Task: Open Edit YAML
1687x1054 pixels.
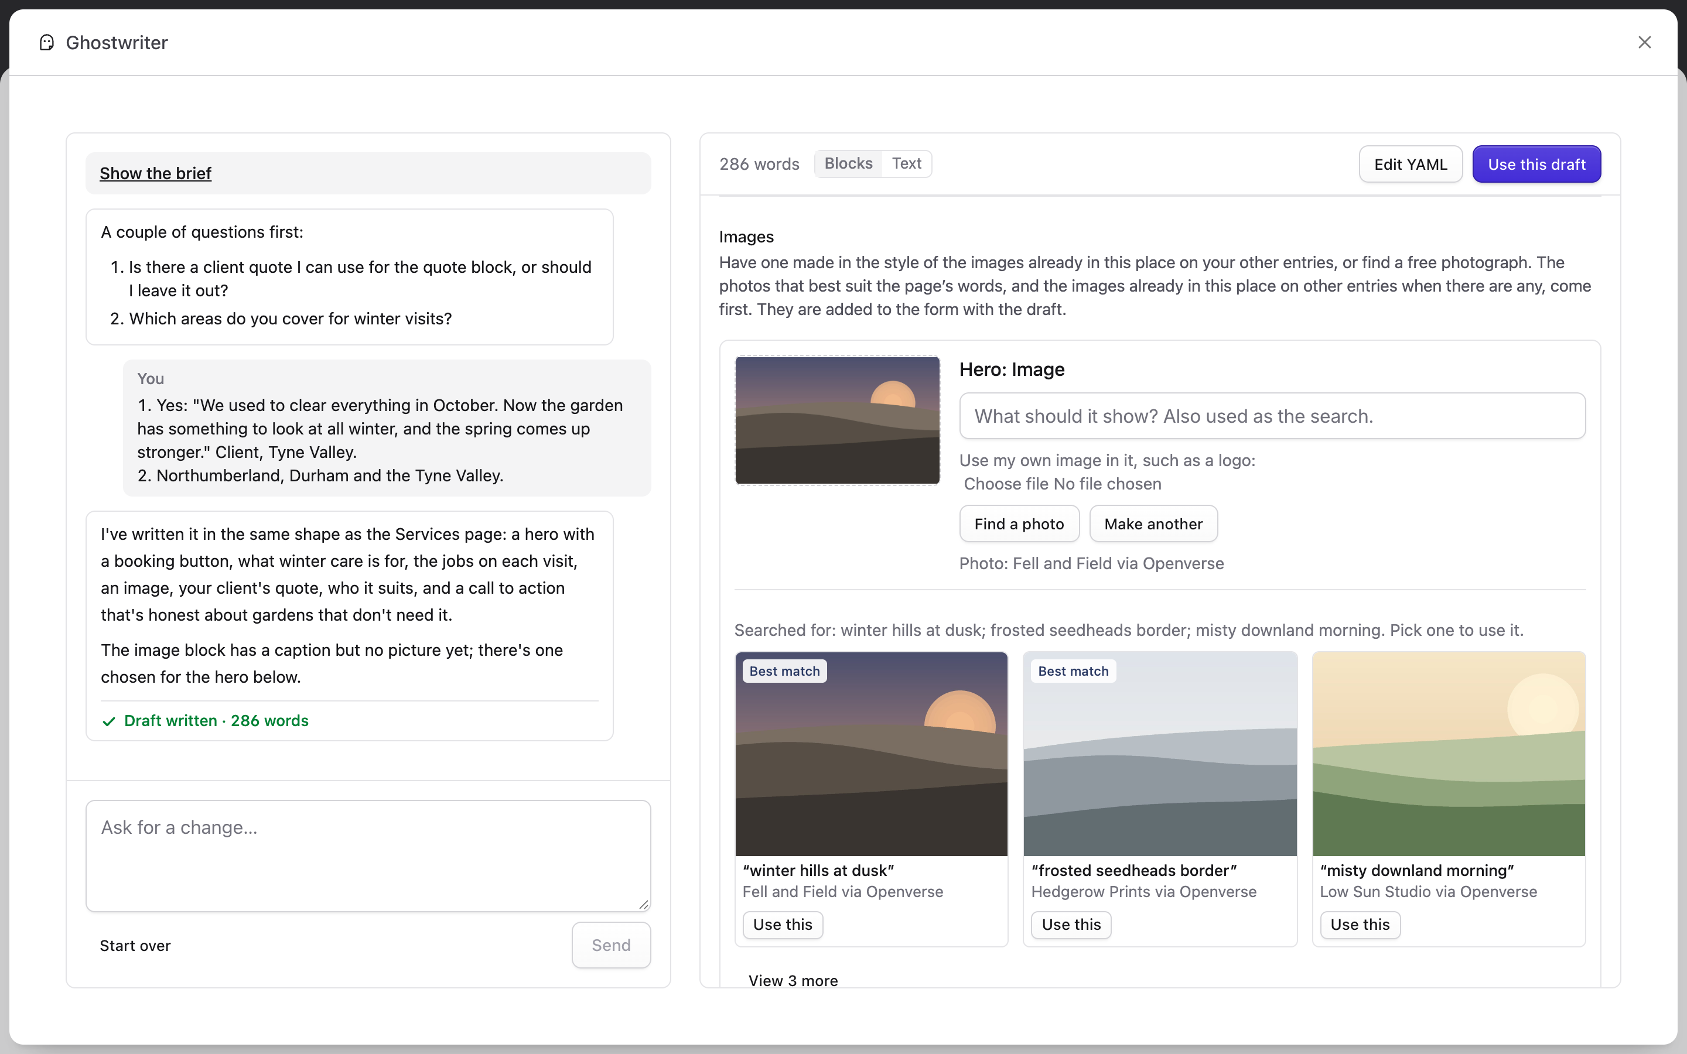Action: (x=1411, y=164)
